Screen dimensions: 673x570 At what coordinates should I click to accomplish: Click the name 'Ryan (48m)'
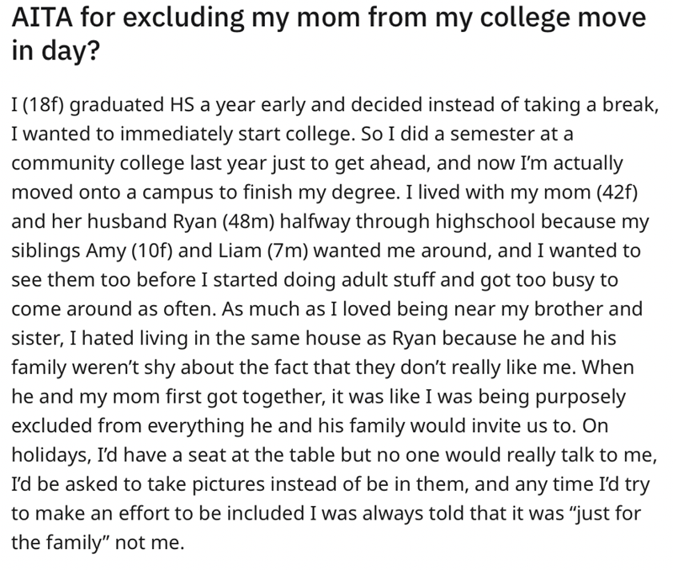[223, 221]
